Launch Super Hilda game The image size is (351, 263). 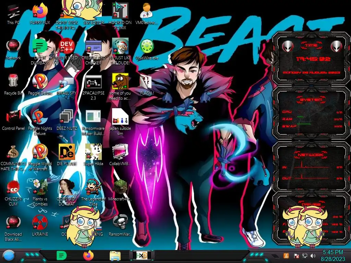[93, 155]
